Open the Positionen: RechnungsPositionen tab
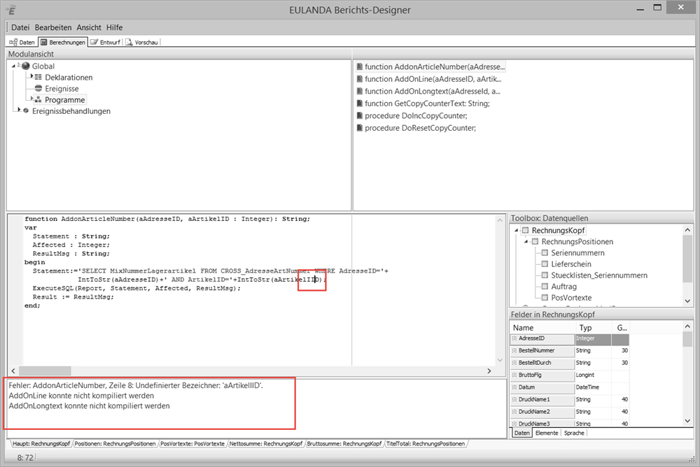 pos(115,444)
